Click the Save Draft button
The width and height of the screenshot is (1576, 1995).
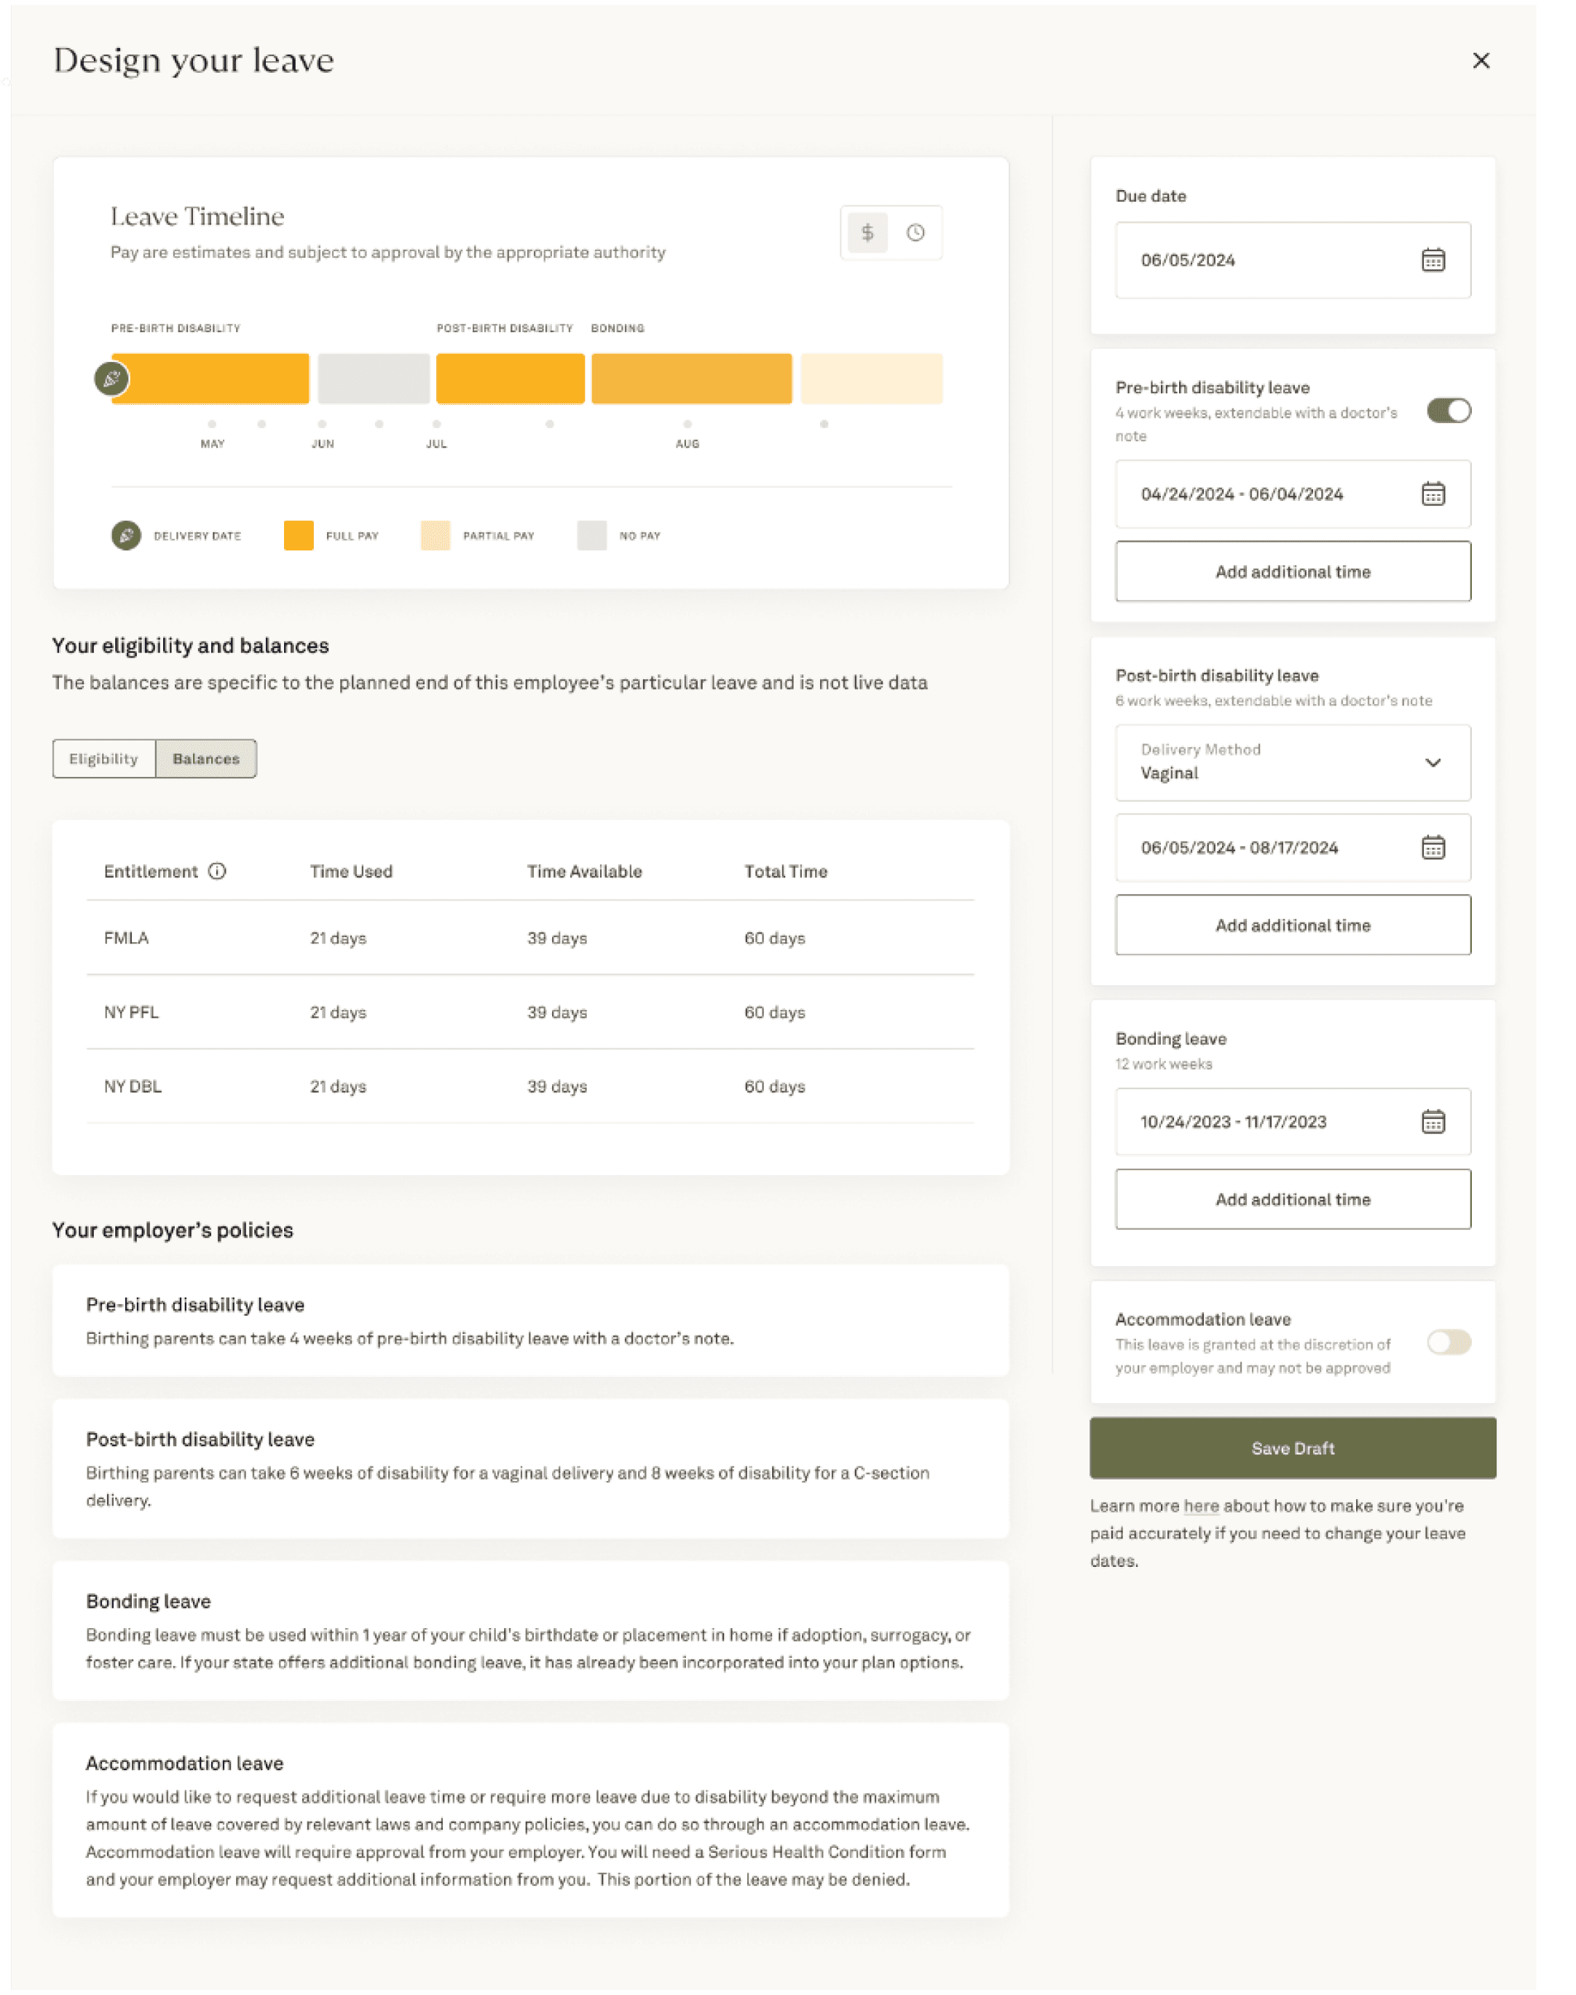(1292, 1448)
